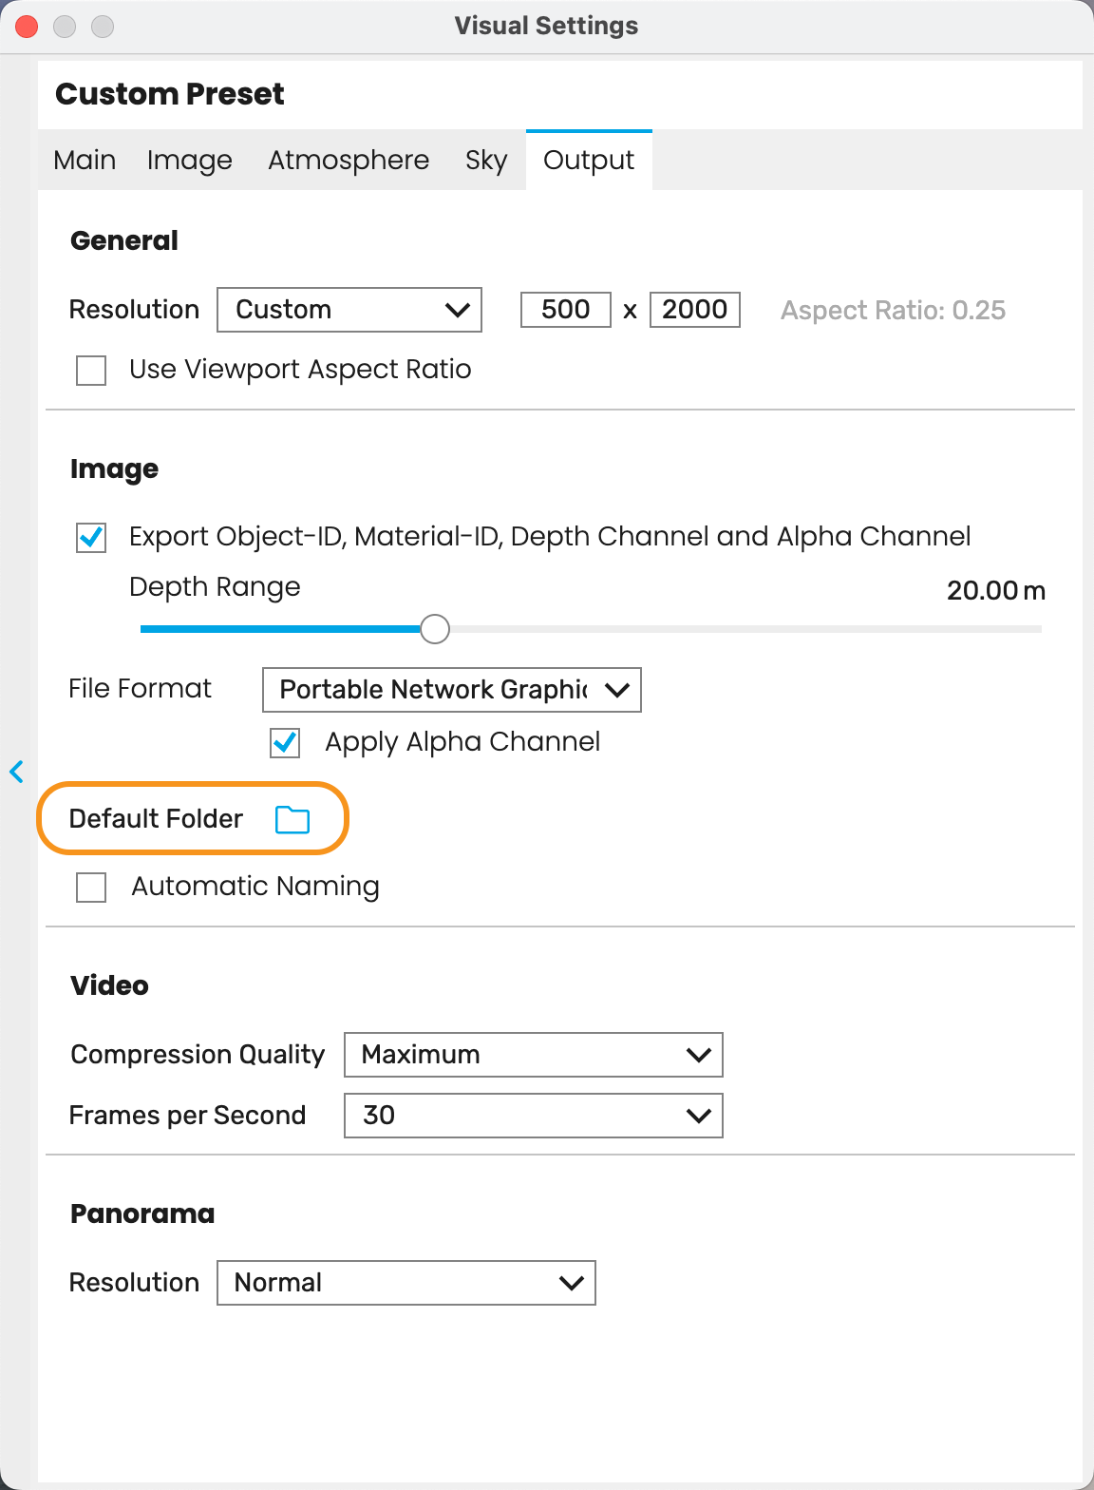Expand the File Format dropdown
This screenshot has width=1094, height=1490.
point(452,690)
